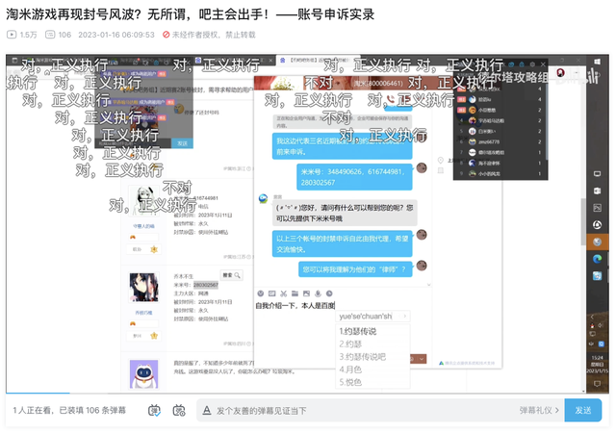
Task: Toggle the danmaku display switch
Action: point(154,410)
